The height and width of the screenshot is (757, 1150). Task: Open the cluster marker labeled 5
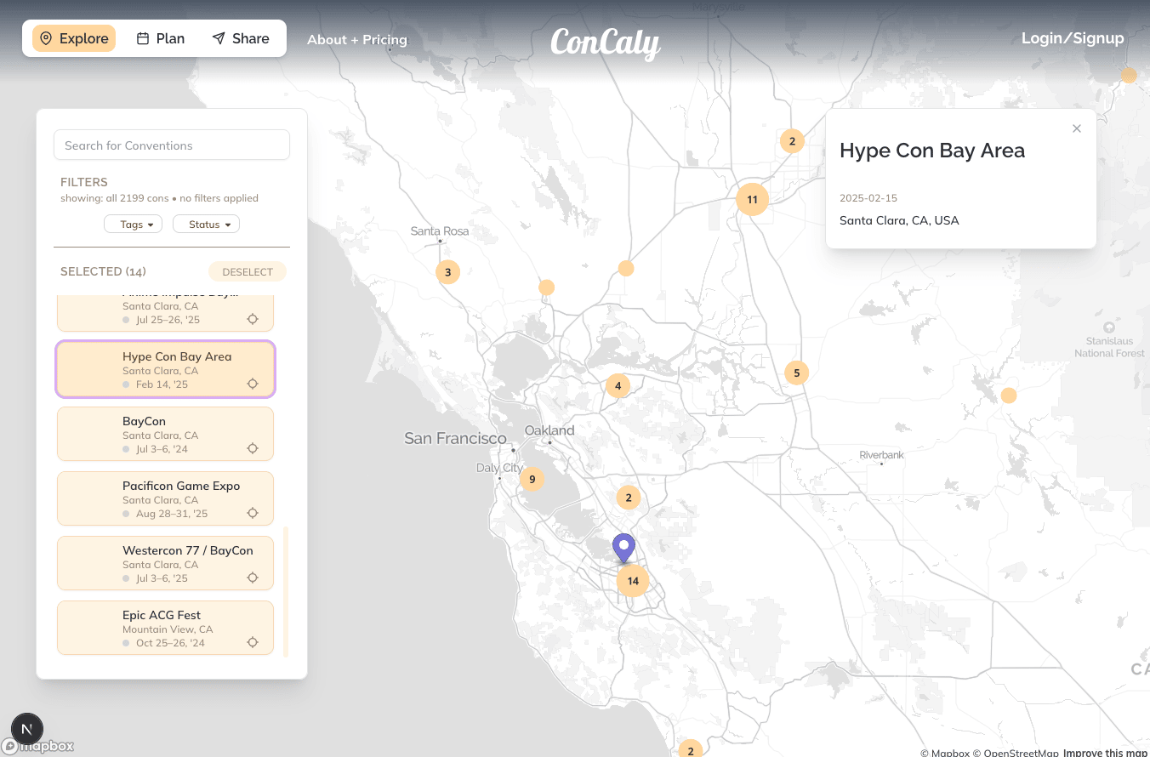[x=796, y=372]
